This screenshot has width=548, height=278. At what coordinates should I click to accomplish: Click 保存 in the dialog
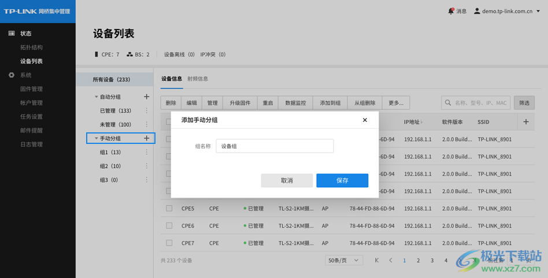click(x=342, y=180)
